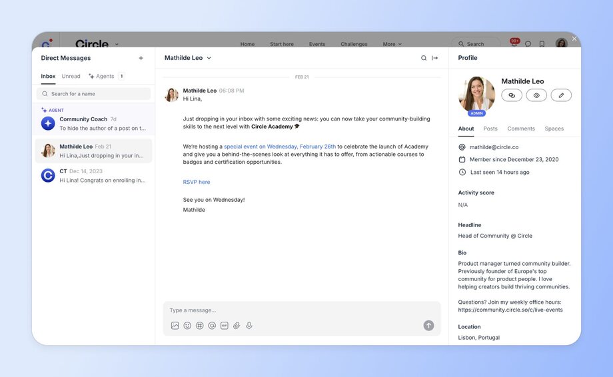613x377 pixels.
Task: Click the top Search bar
Action: 475,44
